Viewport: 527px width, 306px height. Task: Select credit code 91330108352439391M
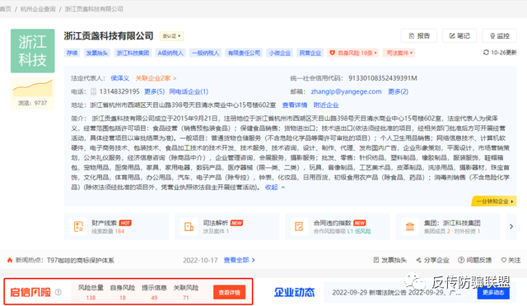coord(382,78)
